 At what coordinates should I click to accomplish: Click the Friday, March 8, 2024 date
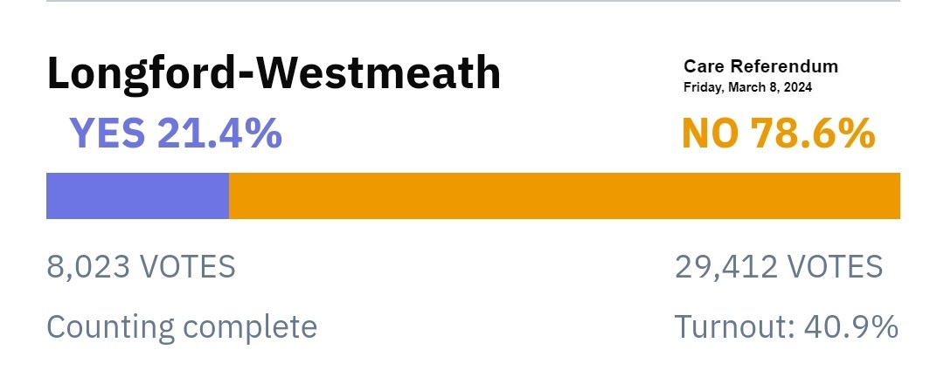pos(747,88)
